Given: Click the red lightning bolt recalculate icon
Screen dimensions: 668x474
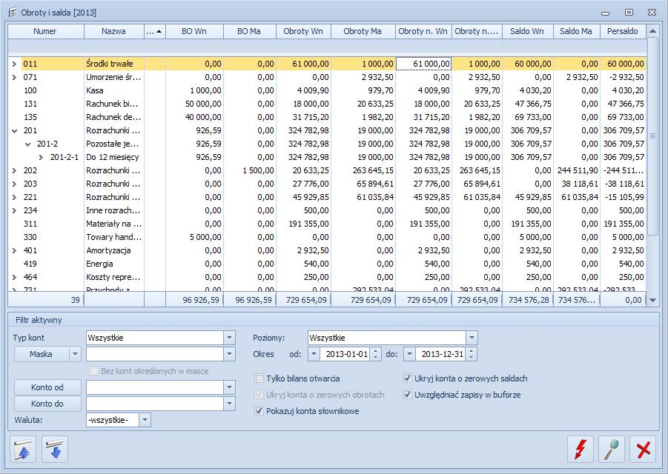Looking at the screenshot, I should [x=581, y=450].
